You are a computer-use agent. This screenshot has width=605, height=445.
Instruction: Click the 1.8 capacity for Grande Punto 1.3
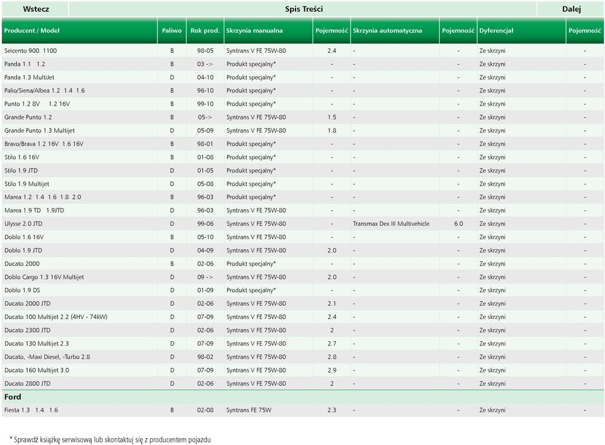[x=332, y=131]
